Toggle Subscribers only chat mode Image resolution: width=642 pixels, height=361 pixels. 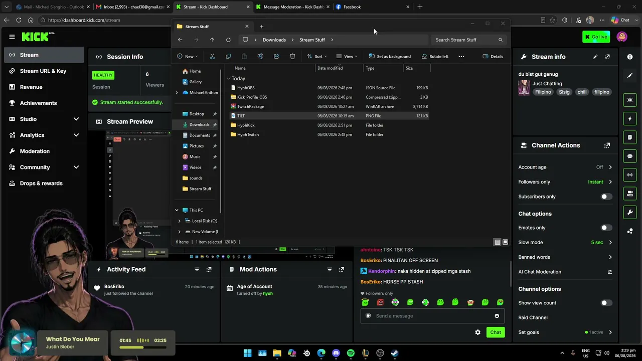pyautogui.click(x=606, y=197)
